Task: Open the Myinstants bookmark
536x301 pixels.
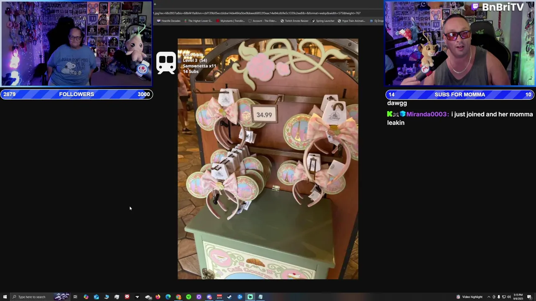Action: tap(230, 21)
